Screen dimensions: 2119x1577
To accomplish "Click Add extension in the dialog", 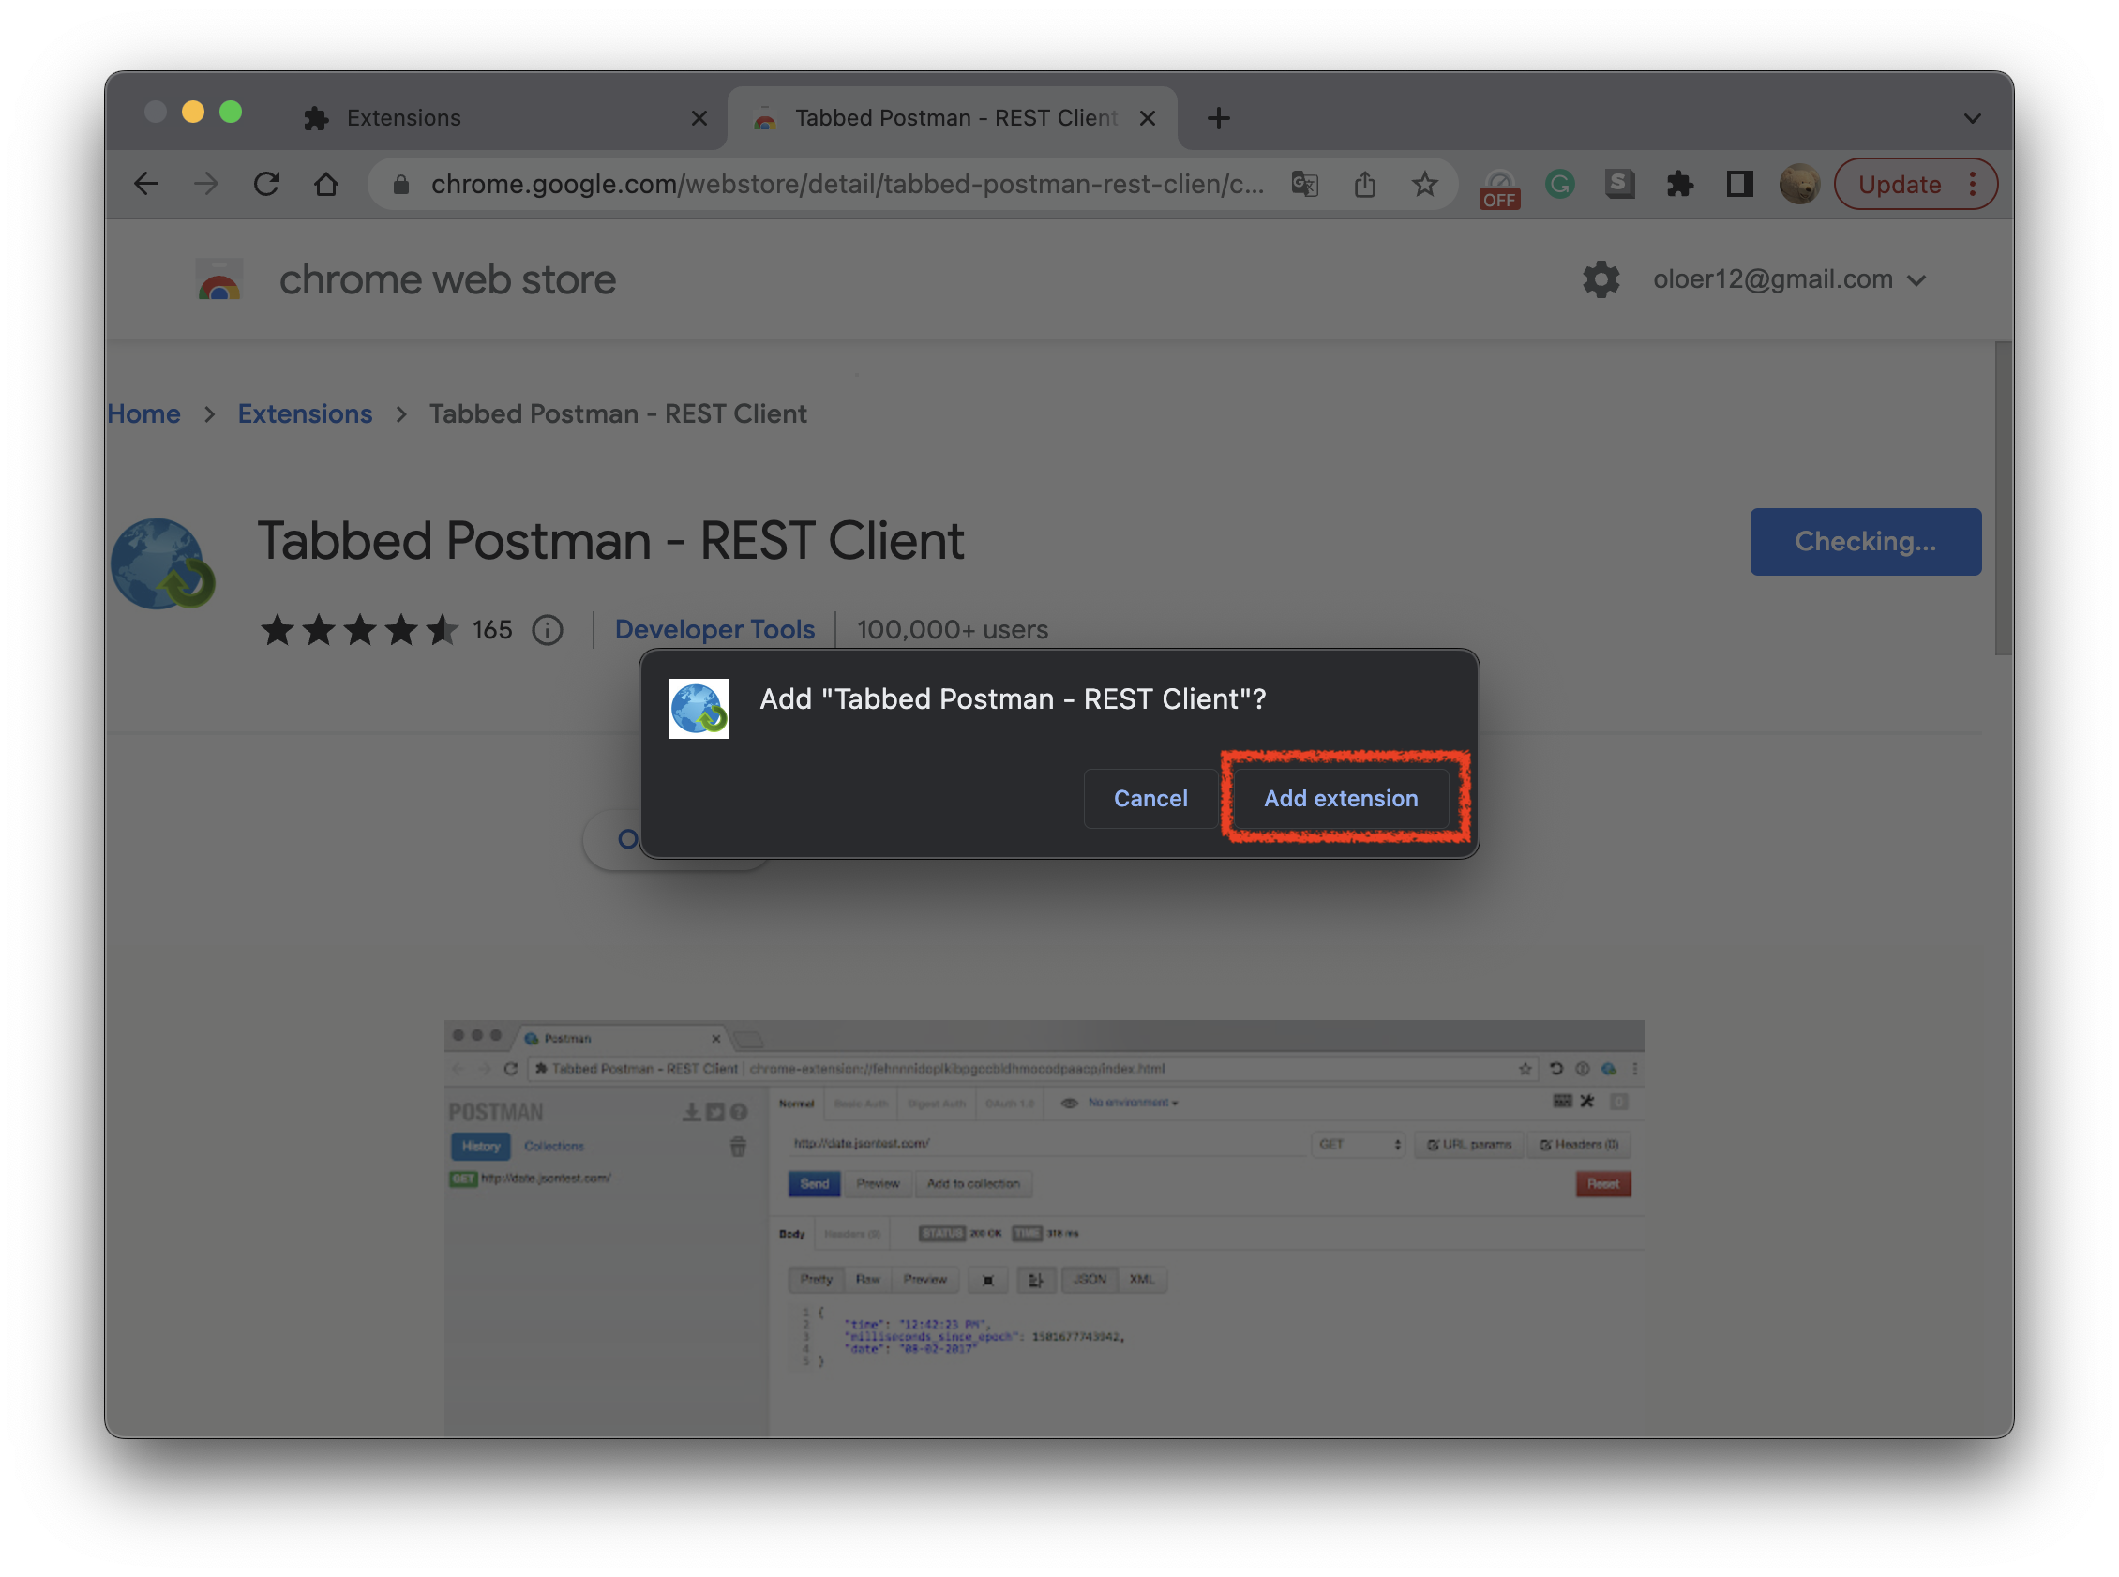I will tap(1340, 798).
